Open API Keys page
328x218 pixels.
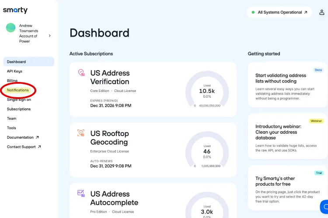tap(14, 71)
